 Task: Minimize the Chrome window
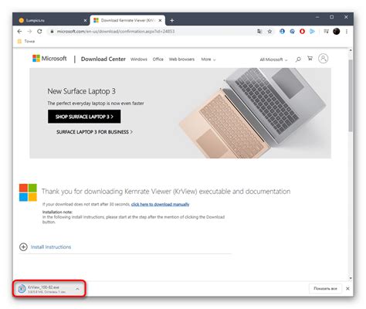[x=317, y=17]
